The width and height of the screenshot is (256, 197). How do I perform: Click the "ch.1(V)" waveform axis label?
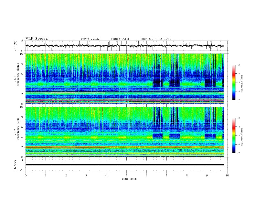pyautogui.click(x=16, y=46)
